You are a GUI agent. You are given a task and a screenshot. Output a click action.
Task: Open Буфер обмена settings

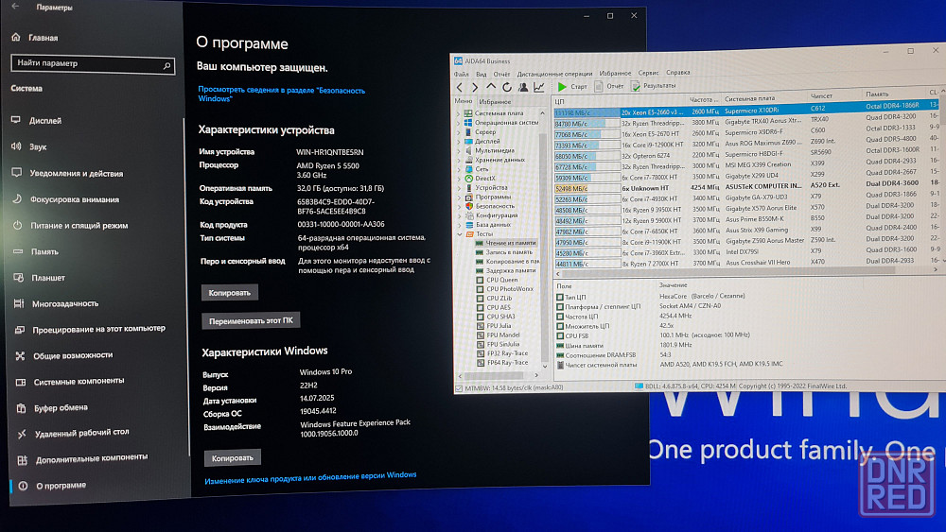pyautogui.click(x=53, y=408)
